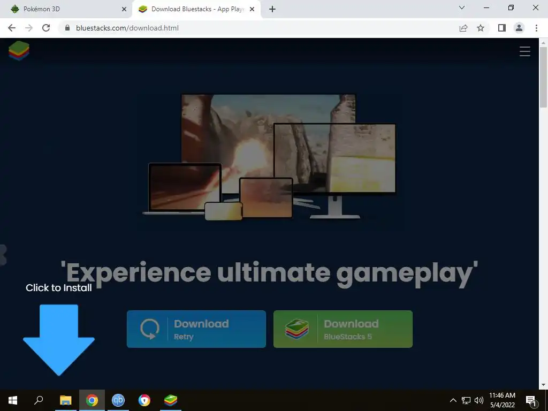
Task: Open volume control tray icon
Action: point(479,400)
